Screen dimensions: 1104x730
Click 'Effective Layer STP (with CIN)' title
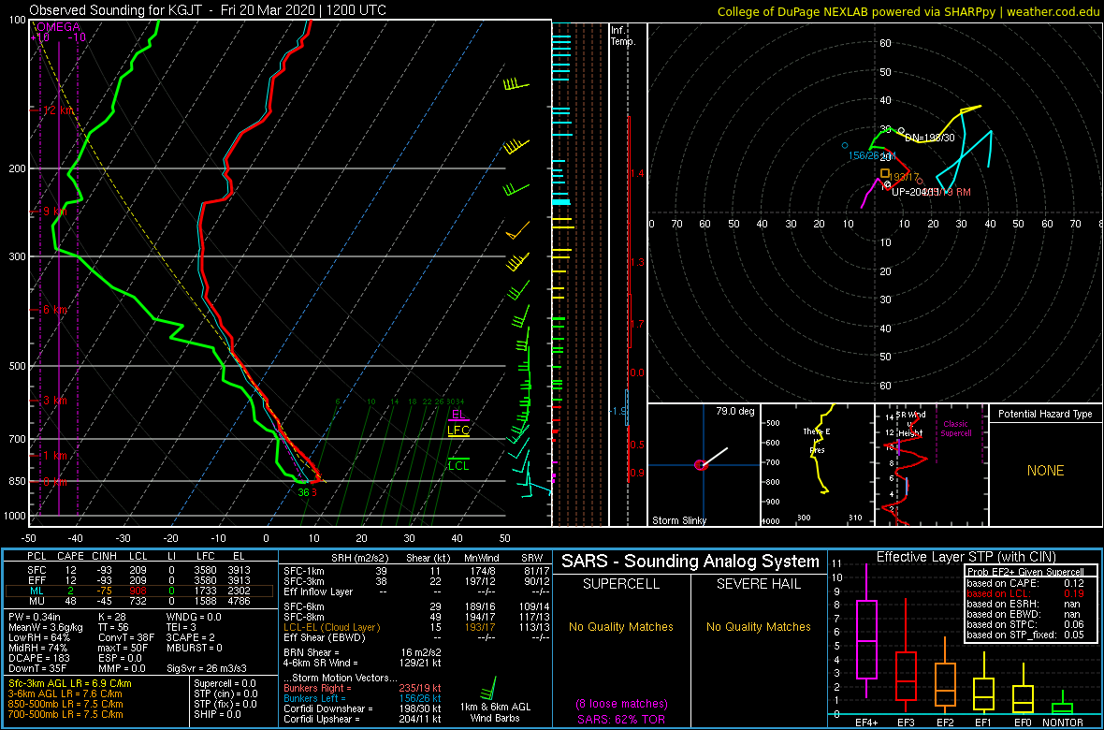click(966, 558)
